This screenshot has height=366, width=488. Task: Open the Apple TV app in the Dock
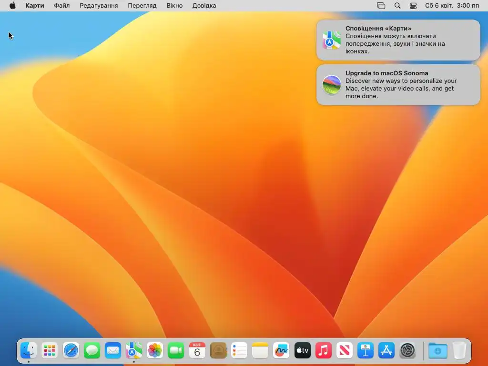point(302,350)
